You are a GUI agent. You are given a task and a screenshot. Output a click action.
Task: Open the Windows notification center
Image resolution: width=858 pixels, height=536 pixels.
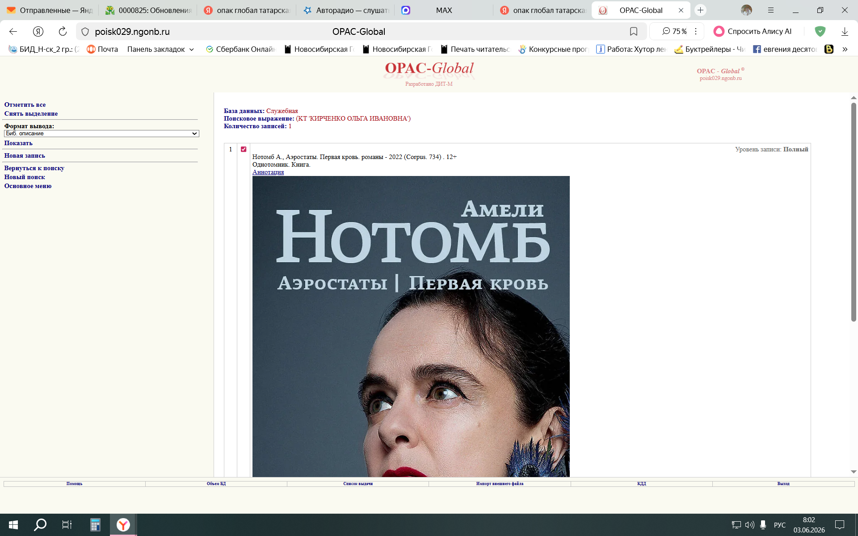[x=840, y=525]
